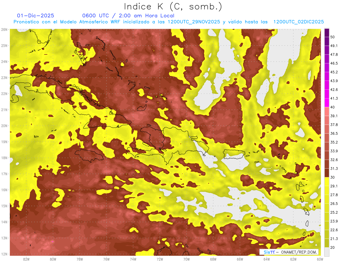Select the "30" color scale threshold label
The width and height of the screenshot is (340, 263).
tap(333, 177)
